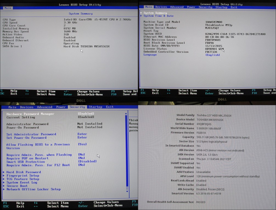Select Startup tab next to highlighted Security
Screen dimensions: 276x210
tap(95, 107)
